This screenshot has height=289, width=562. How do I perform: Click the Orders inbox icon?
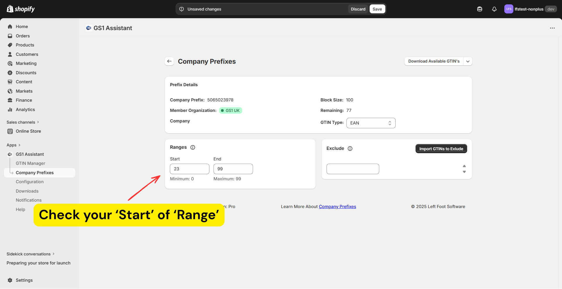10,36
